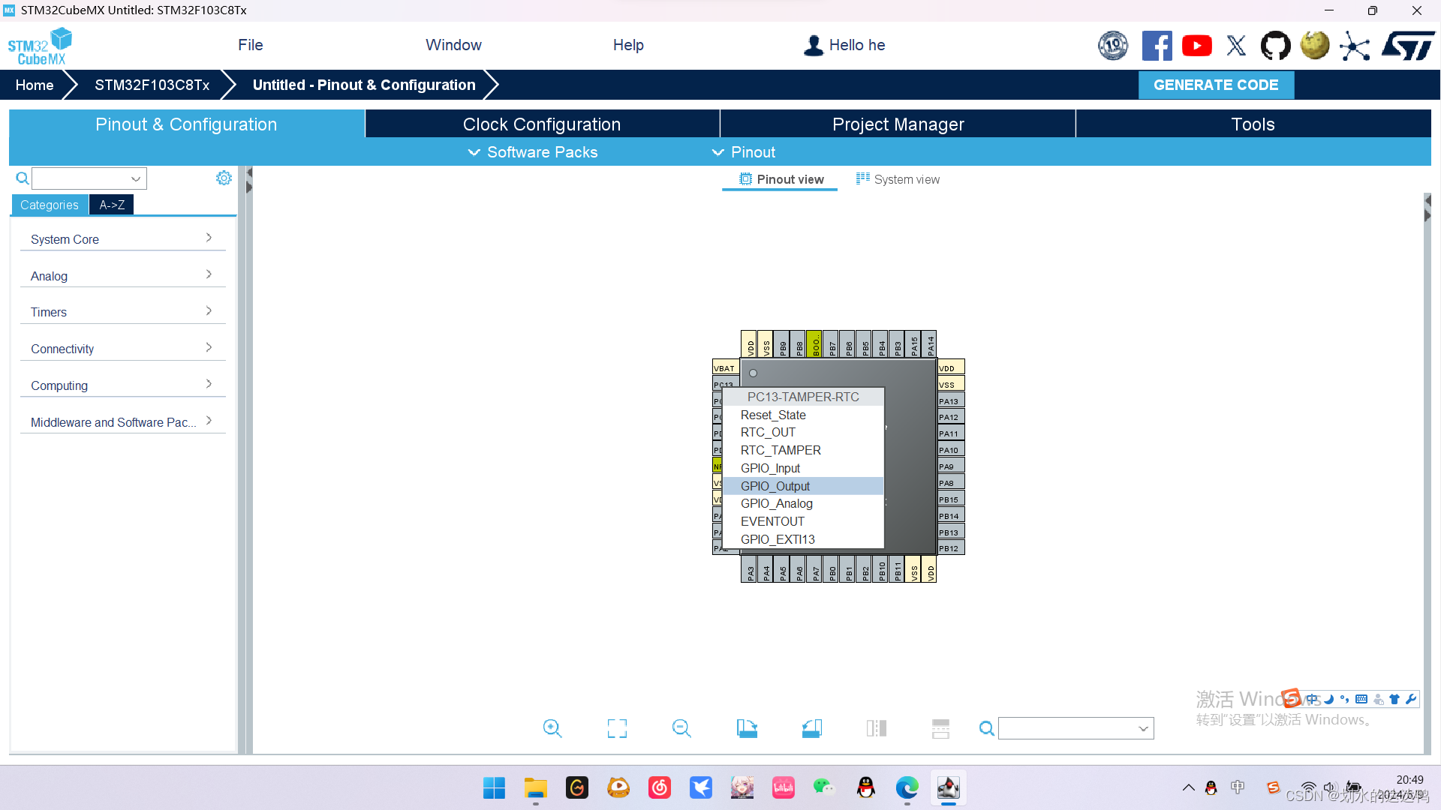Zoom in on the chip pinout
Image resolution: width=1441 pixels, height=810 pixels.
552,728
